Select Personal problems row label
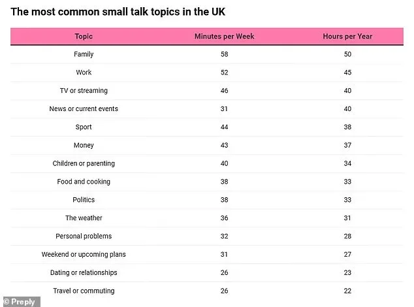This screenshot has height=307, width=414. click(84, 236)
